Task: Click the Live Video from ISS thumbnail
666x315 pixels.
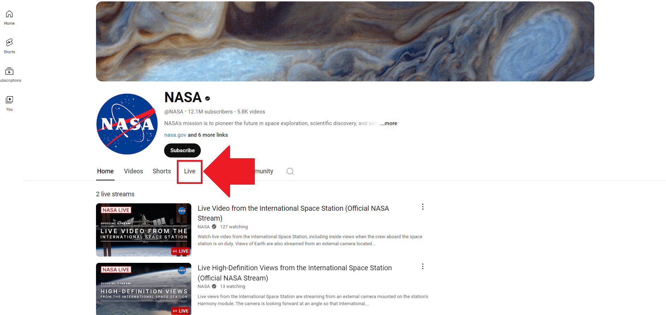Action: pos(144,230)
